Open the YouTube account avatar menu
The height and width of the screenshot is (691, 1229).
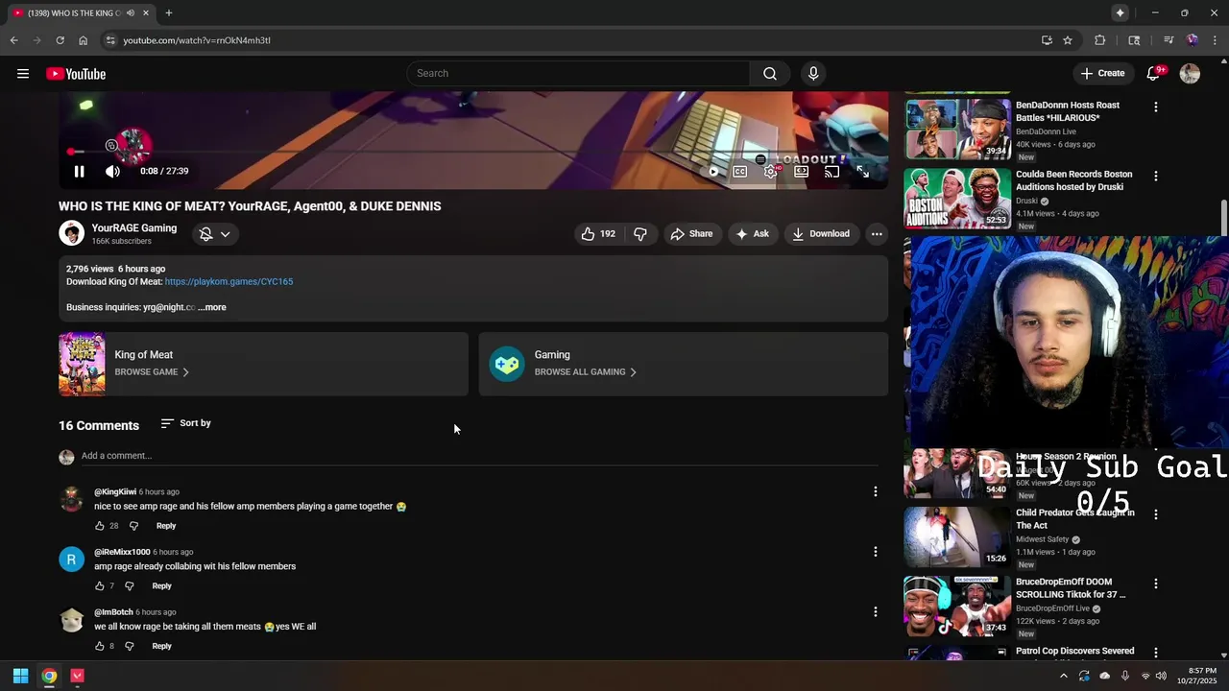tap(1190, 74)
